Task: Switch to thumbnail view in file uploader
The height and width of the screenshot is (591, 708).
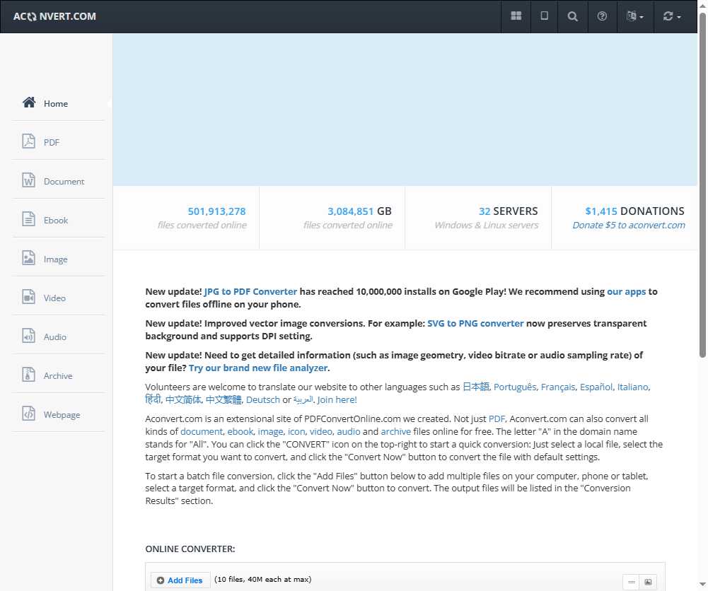Action: click(648, 582)
